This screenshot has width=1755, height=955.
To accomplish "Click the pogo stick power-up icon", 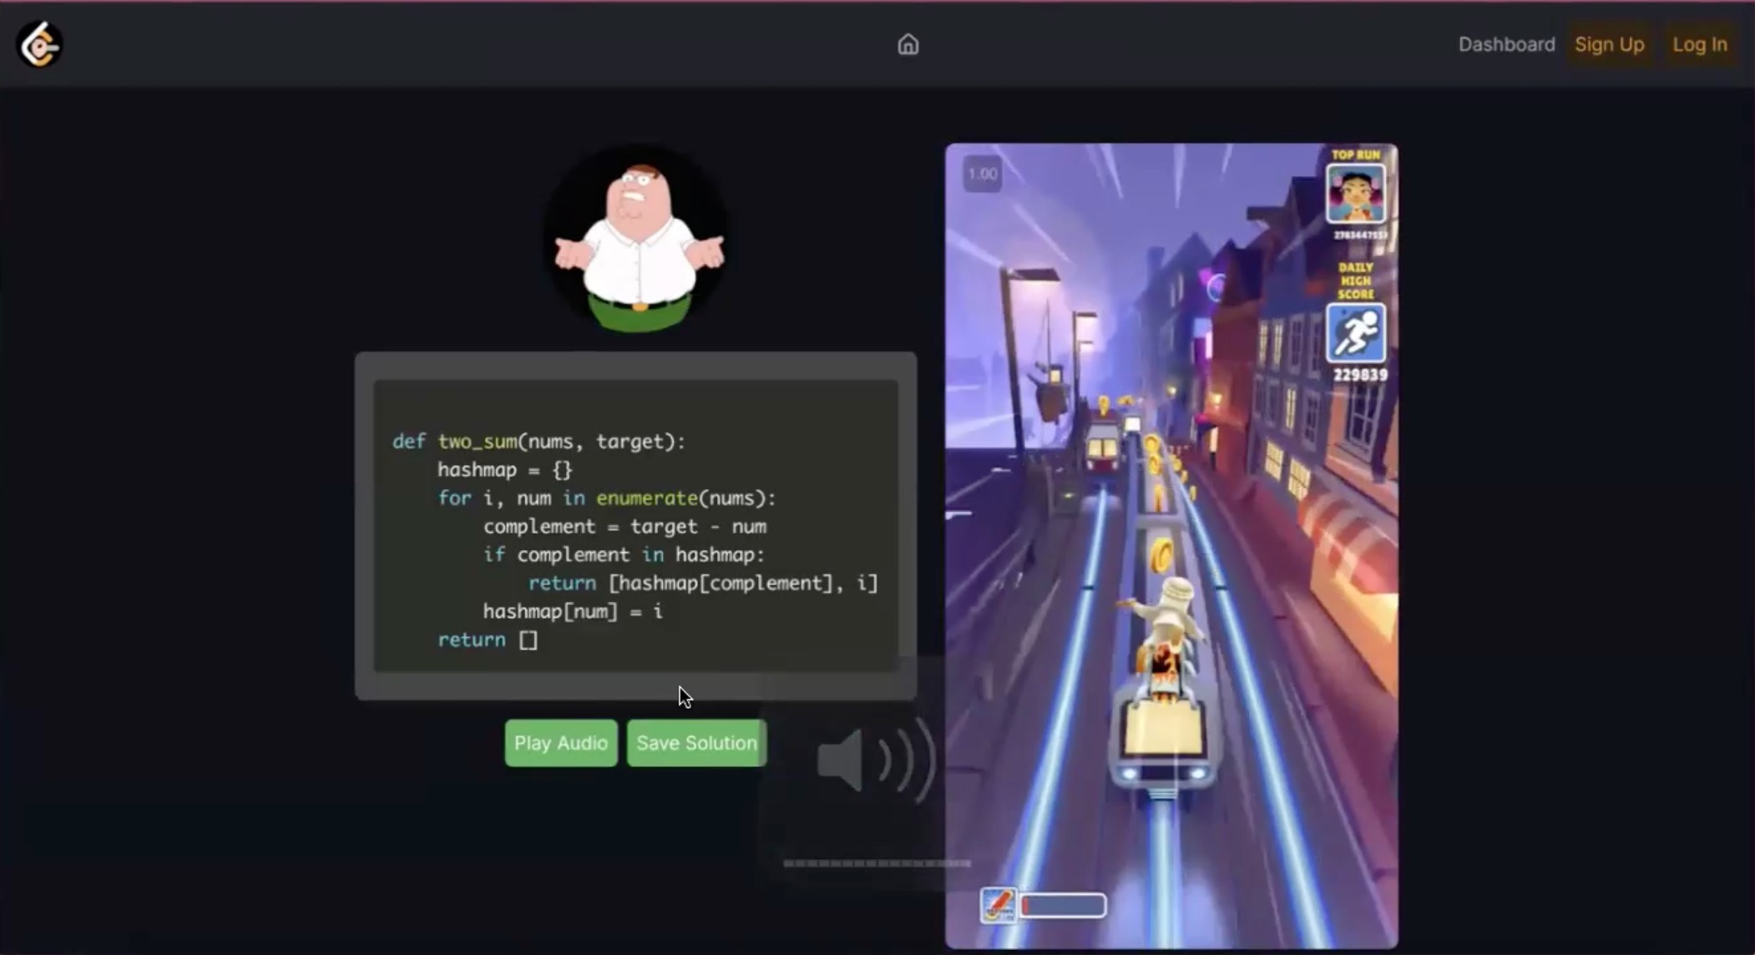I will coord(998,905).
